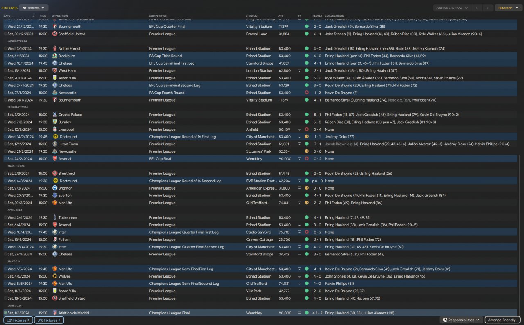Tick the selection circle on the Blackburn row
Viewport: 524px width, 325px height.
click(5, 56)
